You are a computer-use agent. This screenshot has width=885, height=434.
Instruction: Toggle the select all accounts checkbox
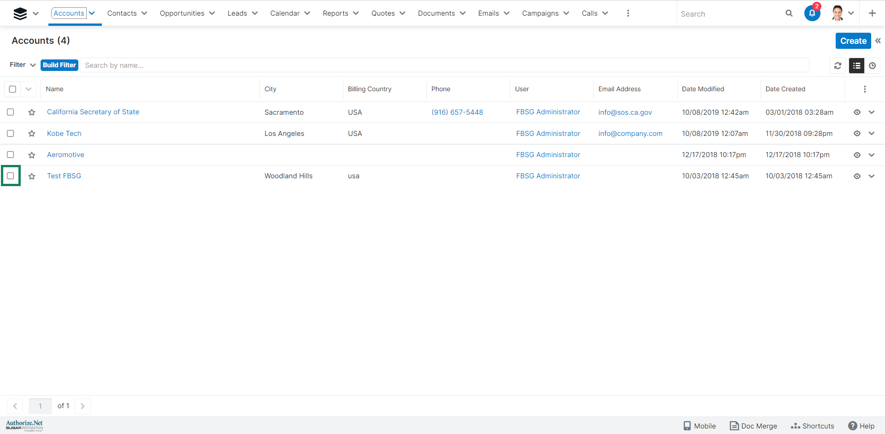pyautogui.click(x=12, y=89)
